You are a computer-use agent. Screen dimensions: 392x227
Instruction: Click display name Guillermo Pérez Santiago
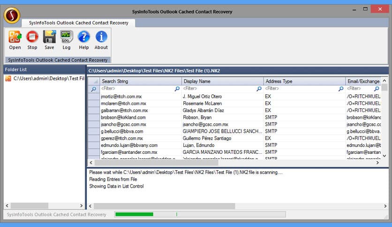point(207,138)
